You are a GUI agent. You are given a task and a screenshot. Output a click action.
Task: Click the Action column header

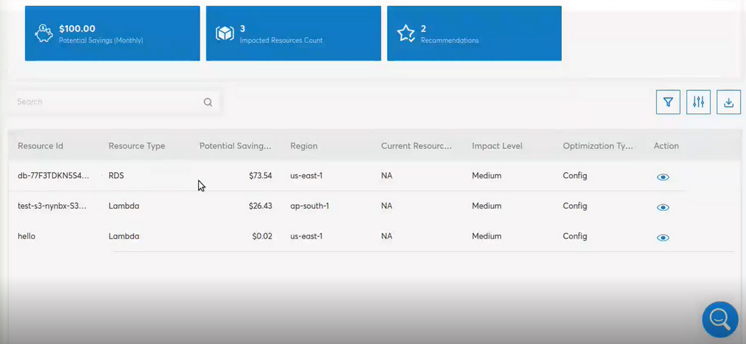[666, 146]
